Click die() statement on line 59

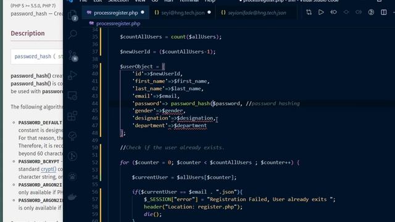coord(152,215)
